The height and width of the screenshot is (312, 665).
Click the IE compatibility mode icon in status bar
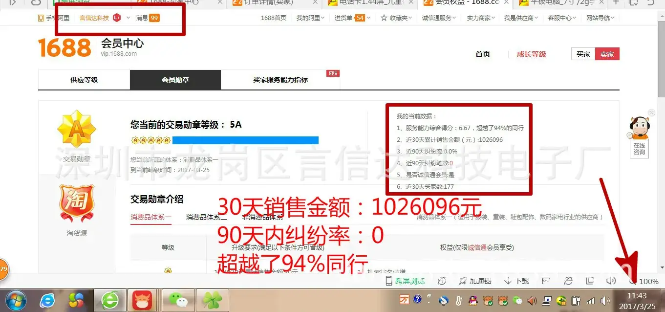pos(568,281)
